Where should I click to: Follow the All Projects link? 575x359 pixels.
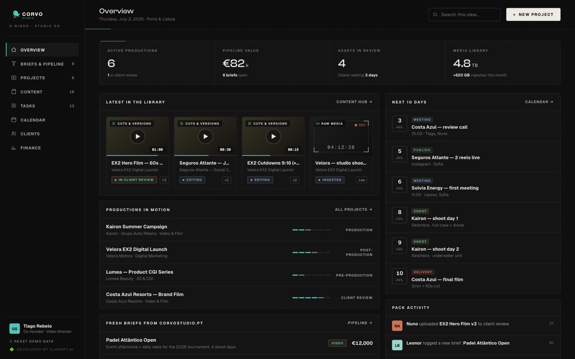click(x=354, y=210)
